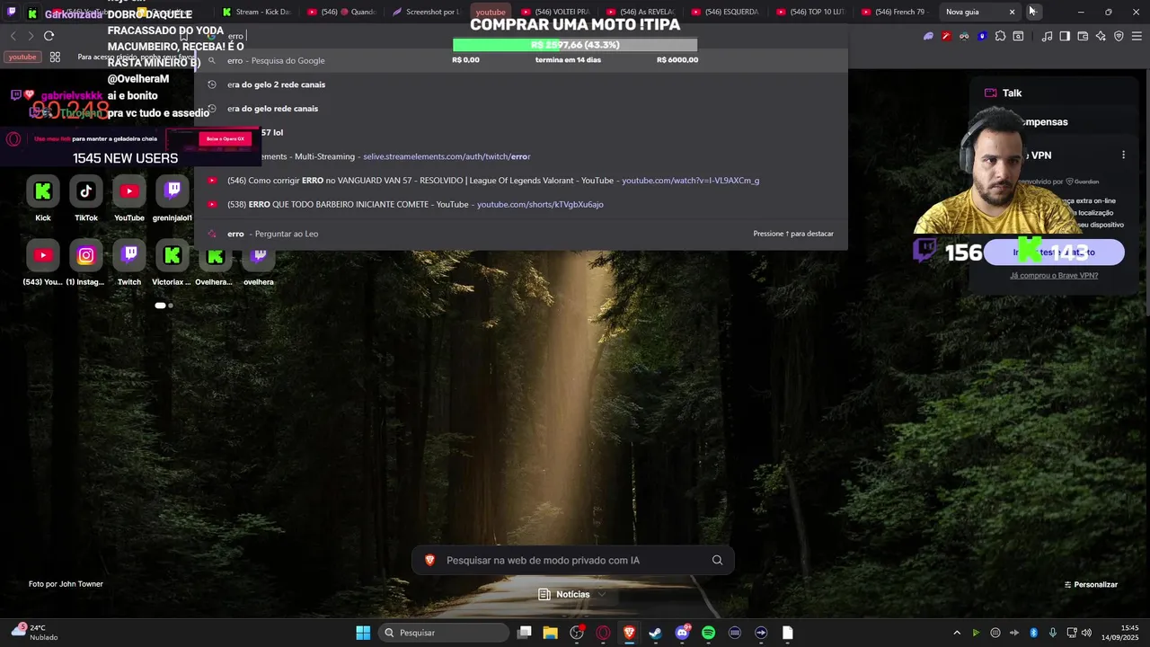Switch to the (546) French 79 tab
1150x647 pixels.
pos(896,12)
